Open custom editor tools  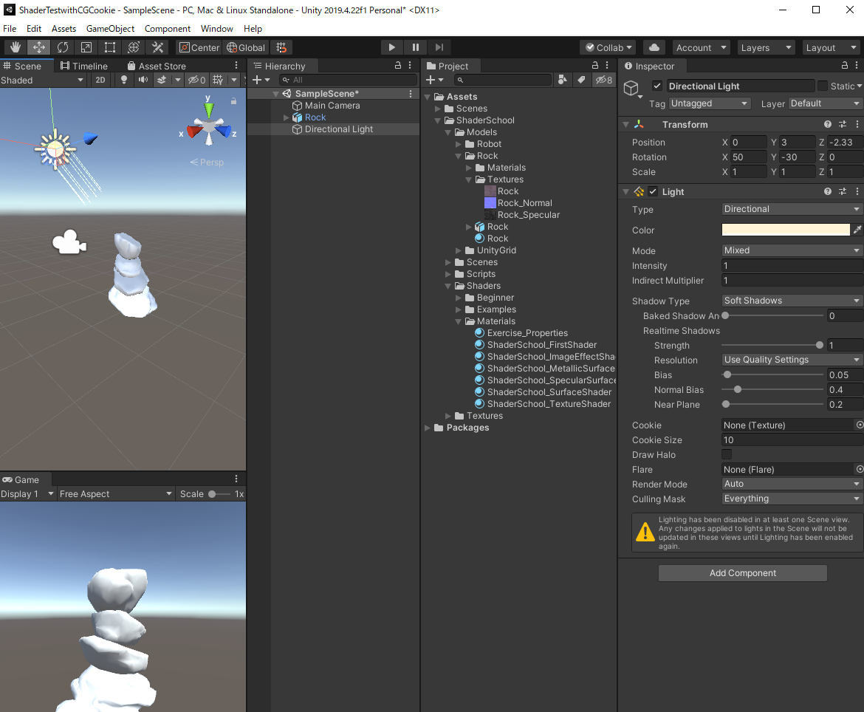pos(157,47)
